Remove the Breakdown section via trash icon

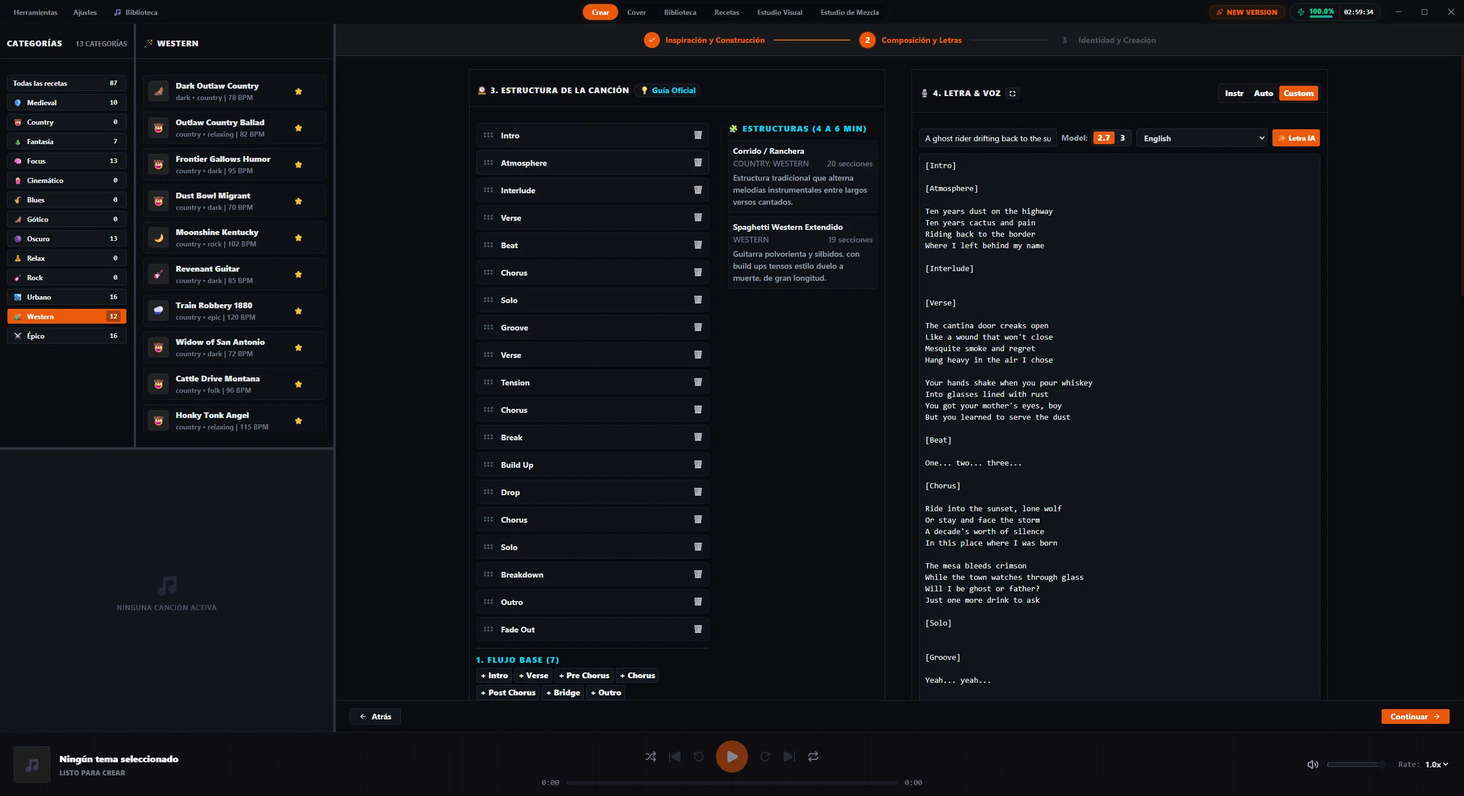point(698,575)
